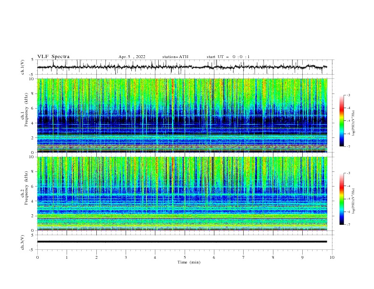
Task: Click the ch.1 spectrogram panel
Action: 182,115
